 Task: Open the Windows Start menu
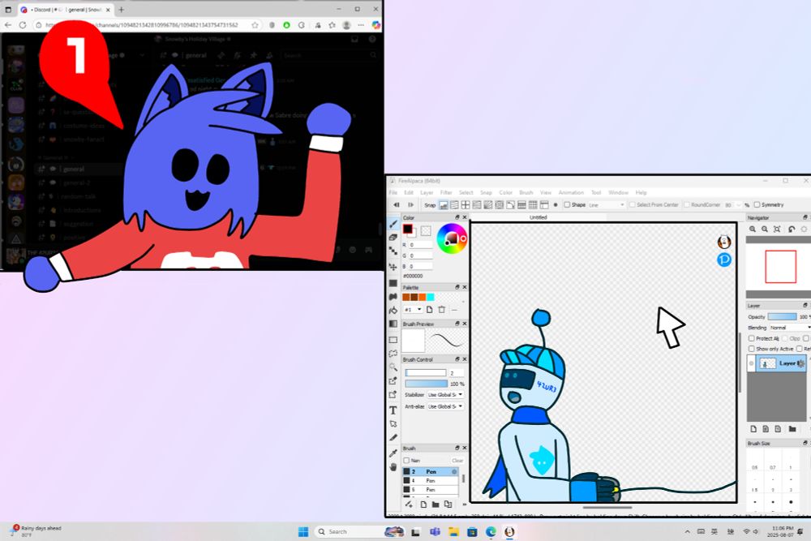303,532
